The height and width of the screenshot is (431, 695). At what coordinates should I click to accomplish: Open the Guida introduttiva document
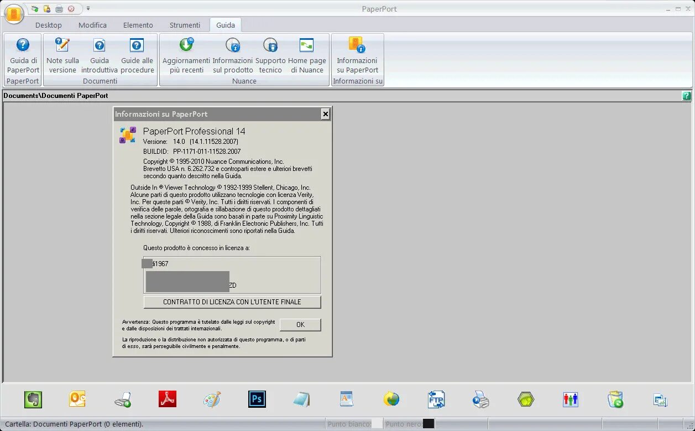100,55
